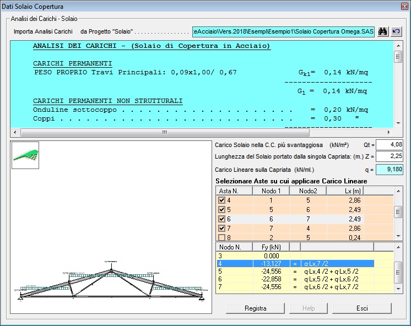This screenshot has height=326, width=411.
Task: Click the load analysis scroll down arrow
Action: 398,123
